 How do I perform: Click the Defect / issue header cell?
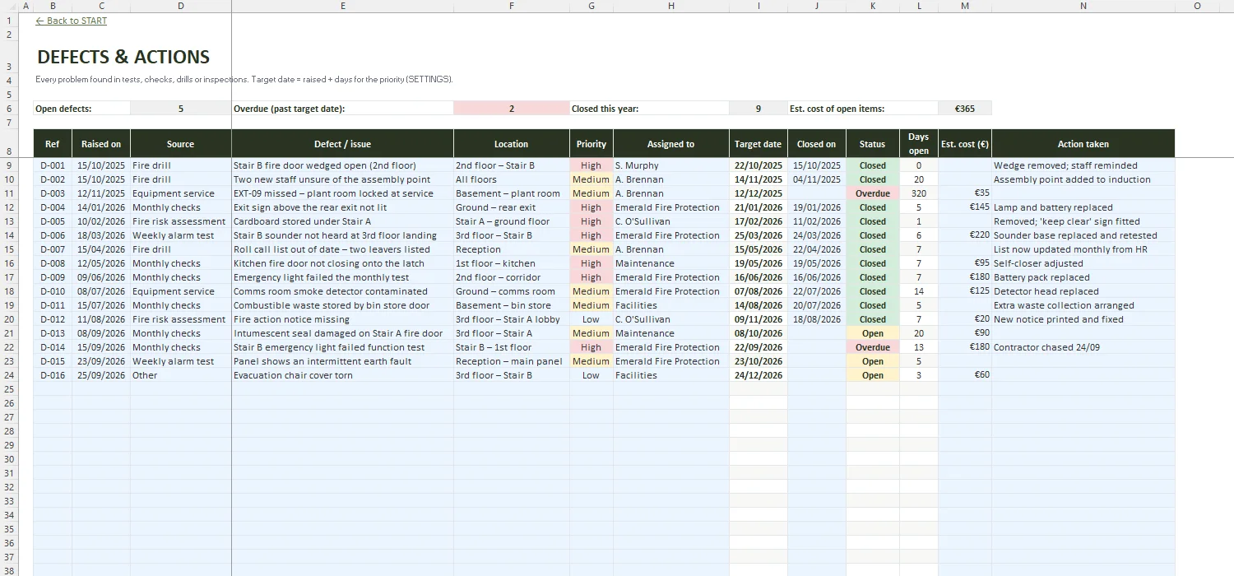342,143
